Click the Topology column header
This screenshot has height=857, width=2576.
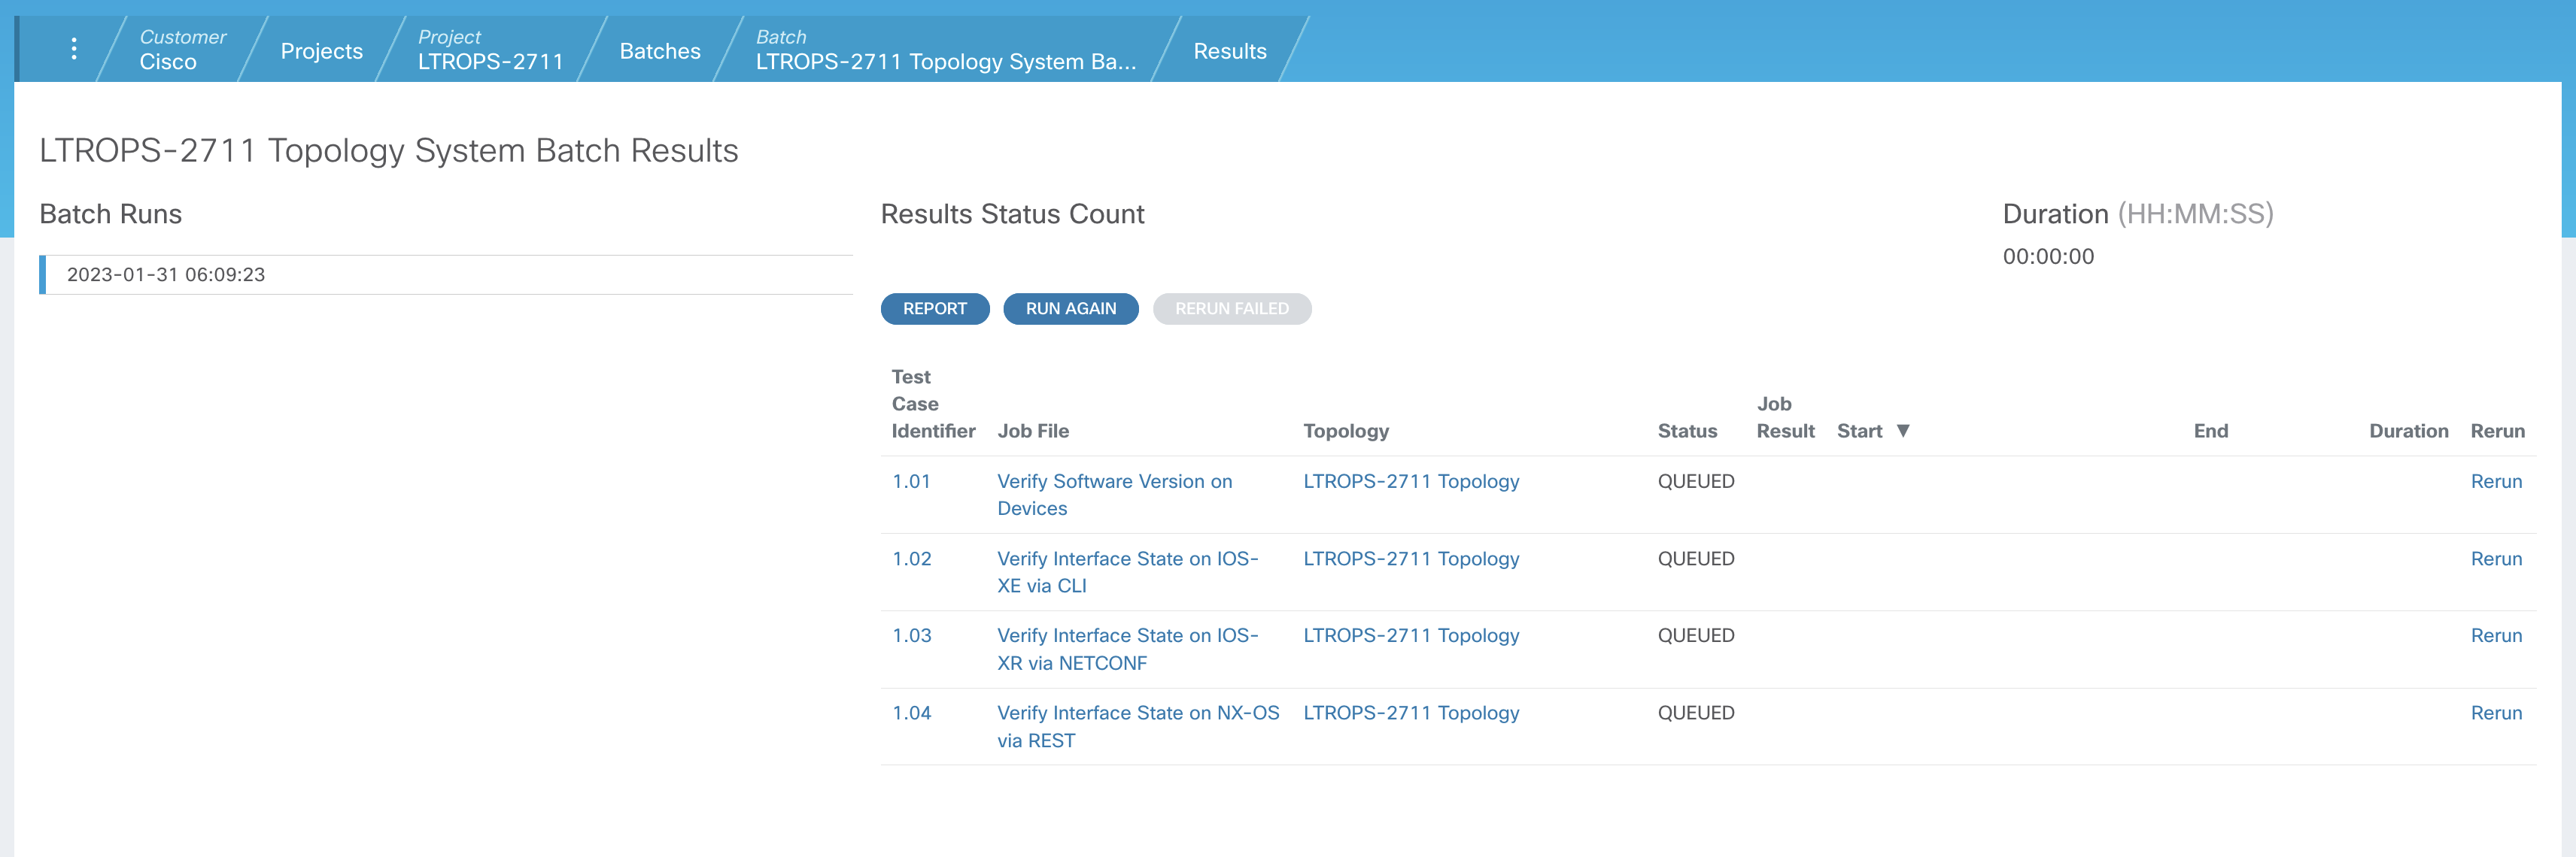[x=1345, y=432]
